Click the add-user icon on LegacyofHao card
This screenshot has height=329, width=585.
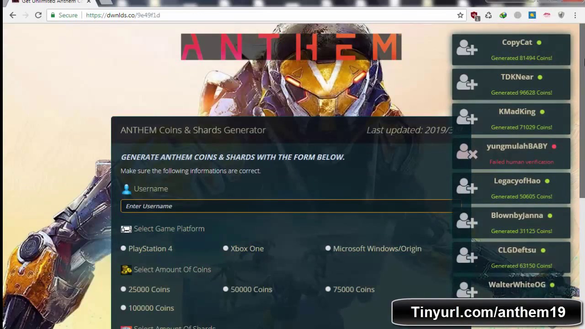pos(467,186)
